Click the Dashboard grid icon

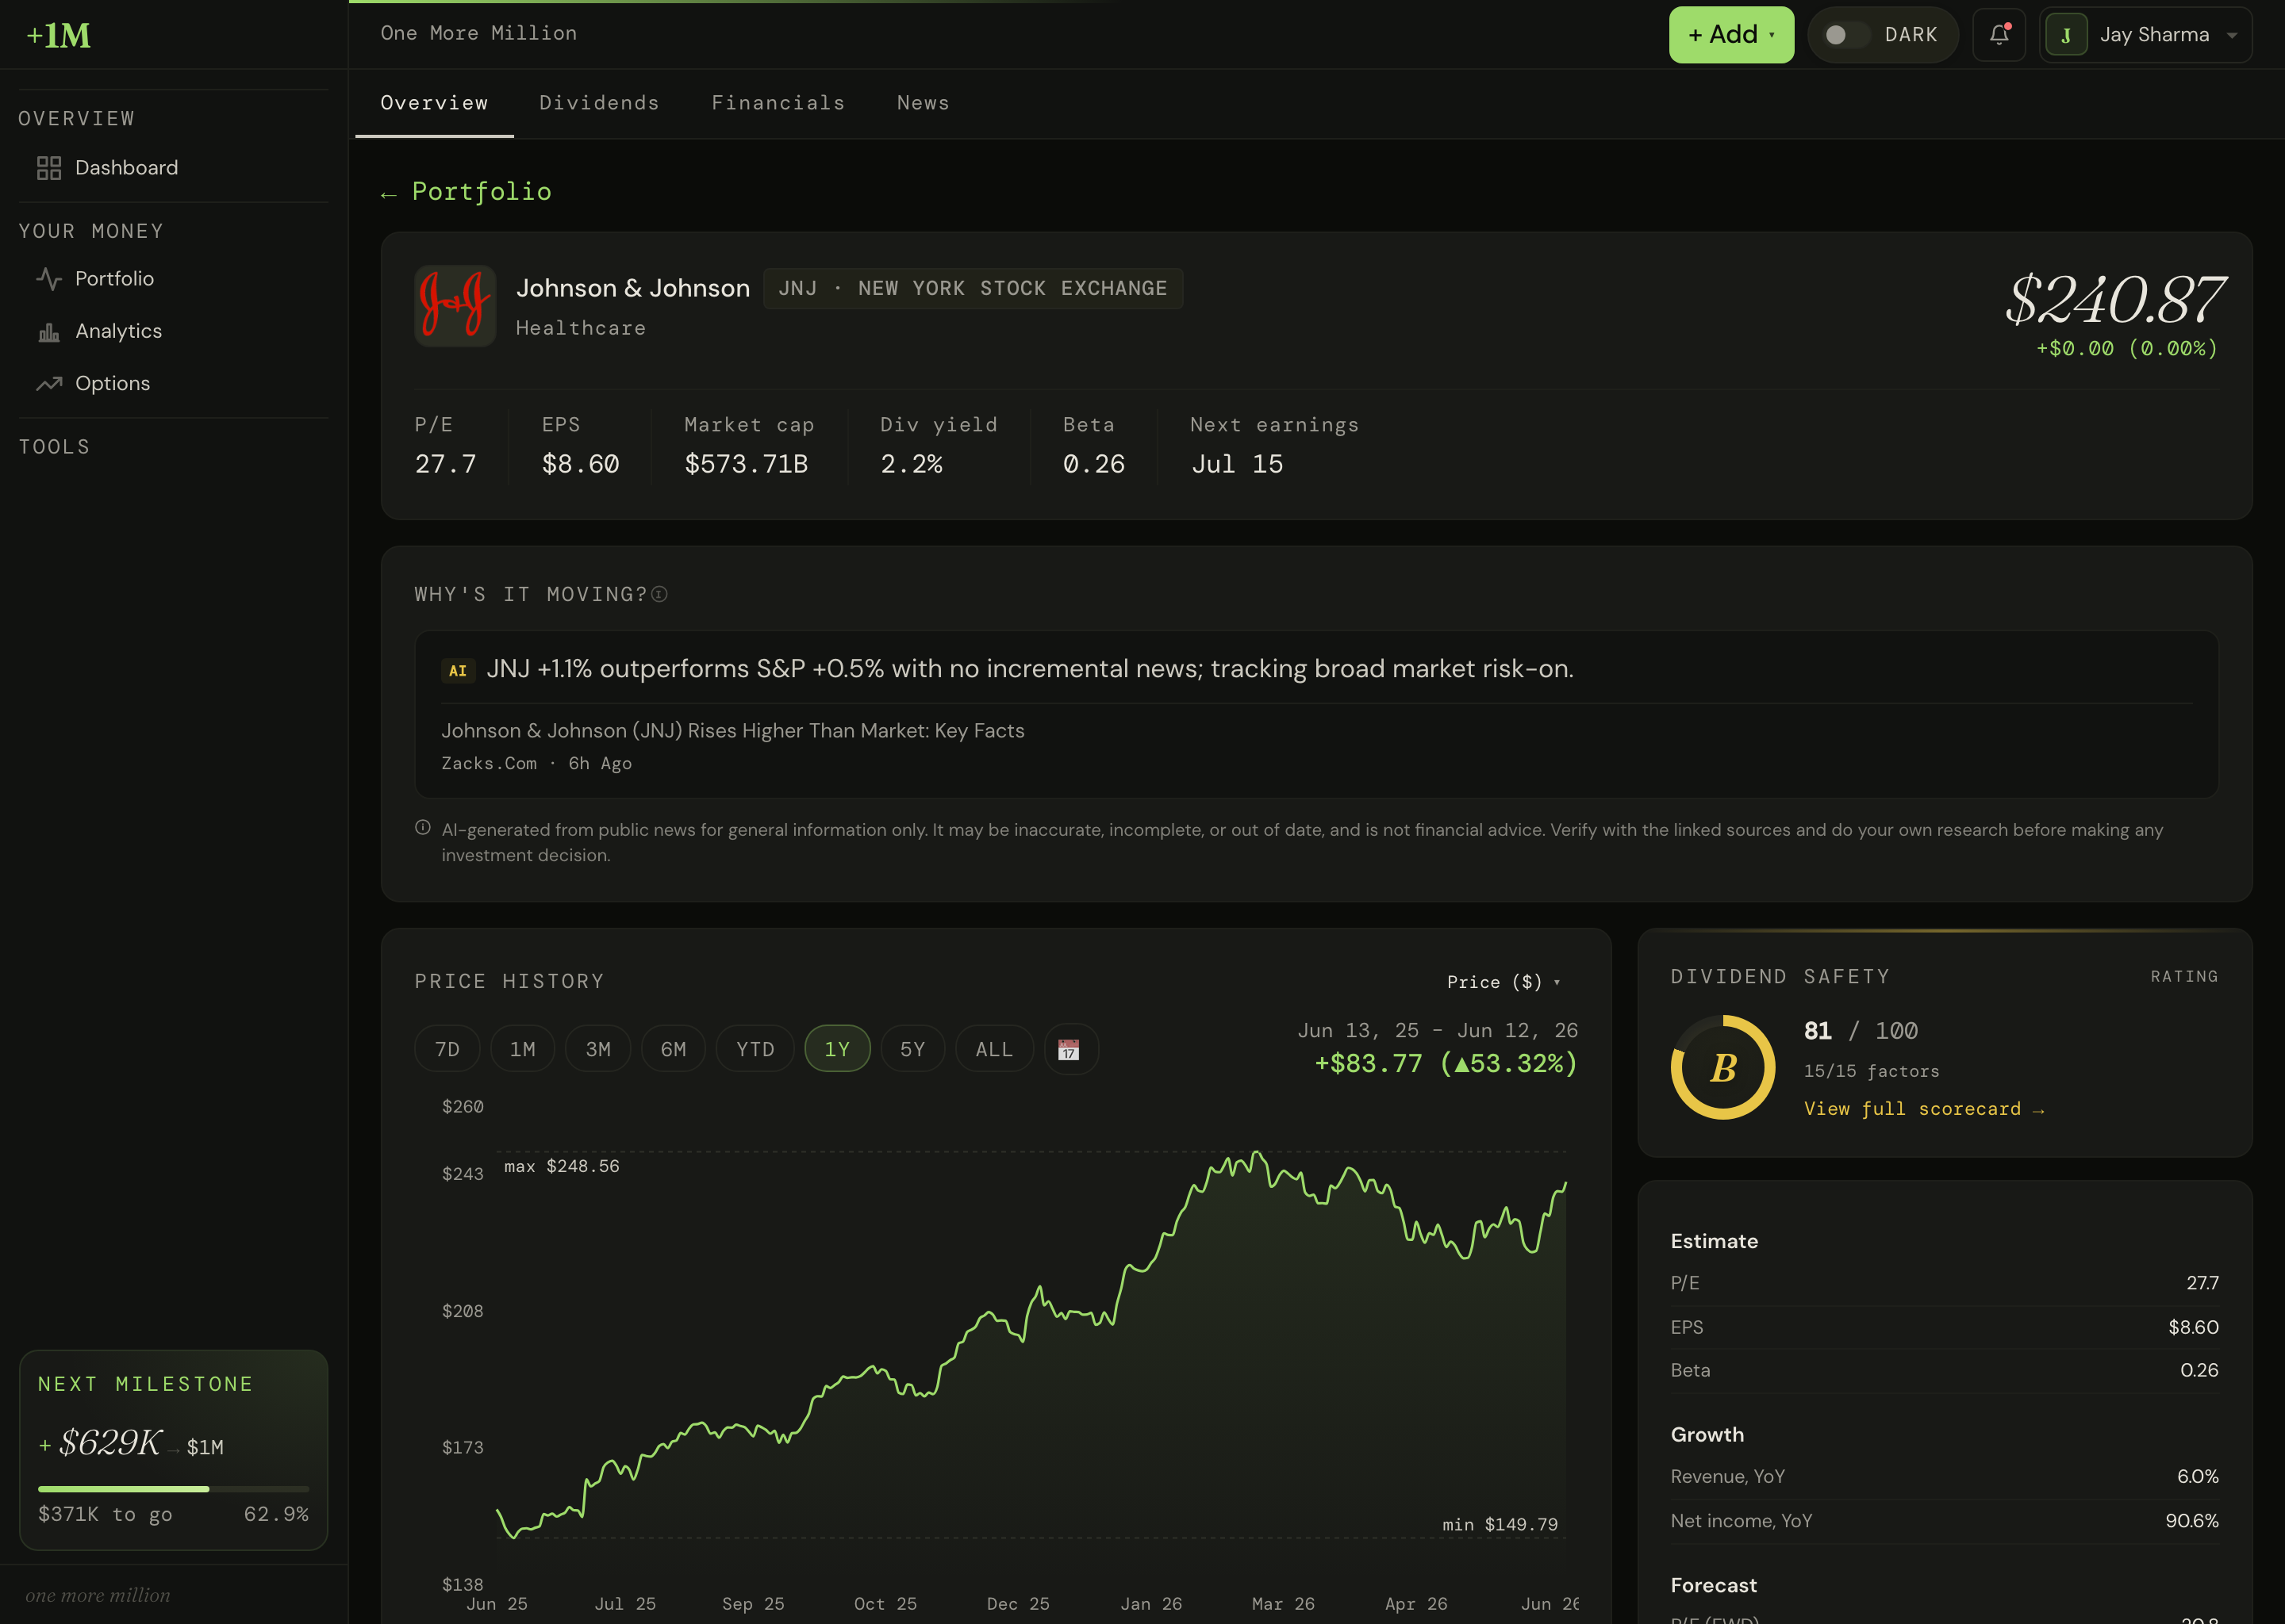(x=49, y=168)
